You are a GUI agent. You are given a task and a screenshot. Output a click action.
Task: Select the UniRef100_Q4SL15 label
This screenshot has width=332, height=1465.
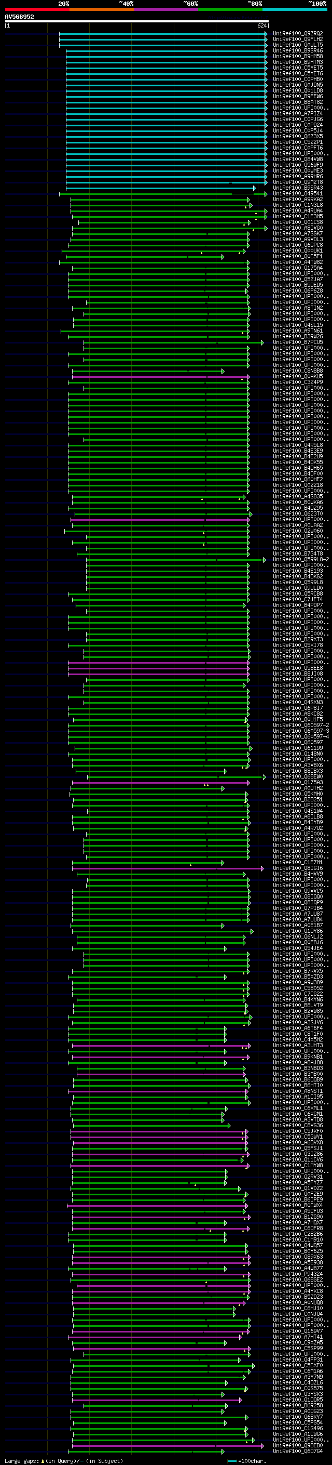click(x=298, y=325)
